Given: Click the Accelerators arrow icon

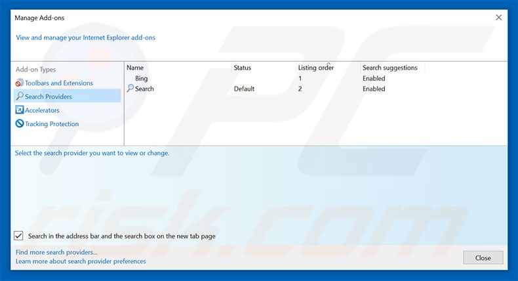Looking at the screenshot, I should [20, 110].
